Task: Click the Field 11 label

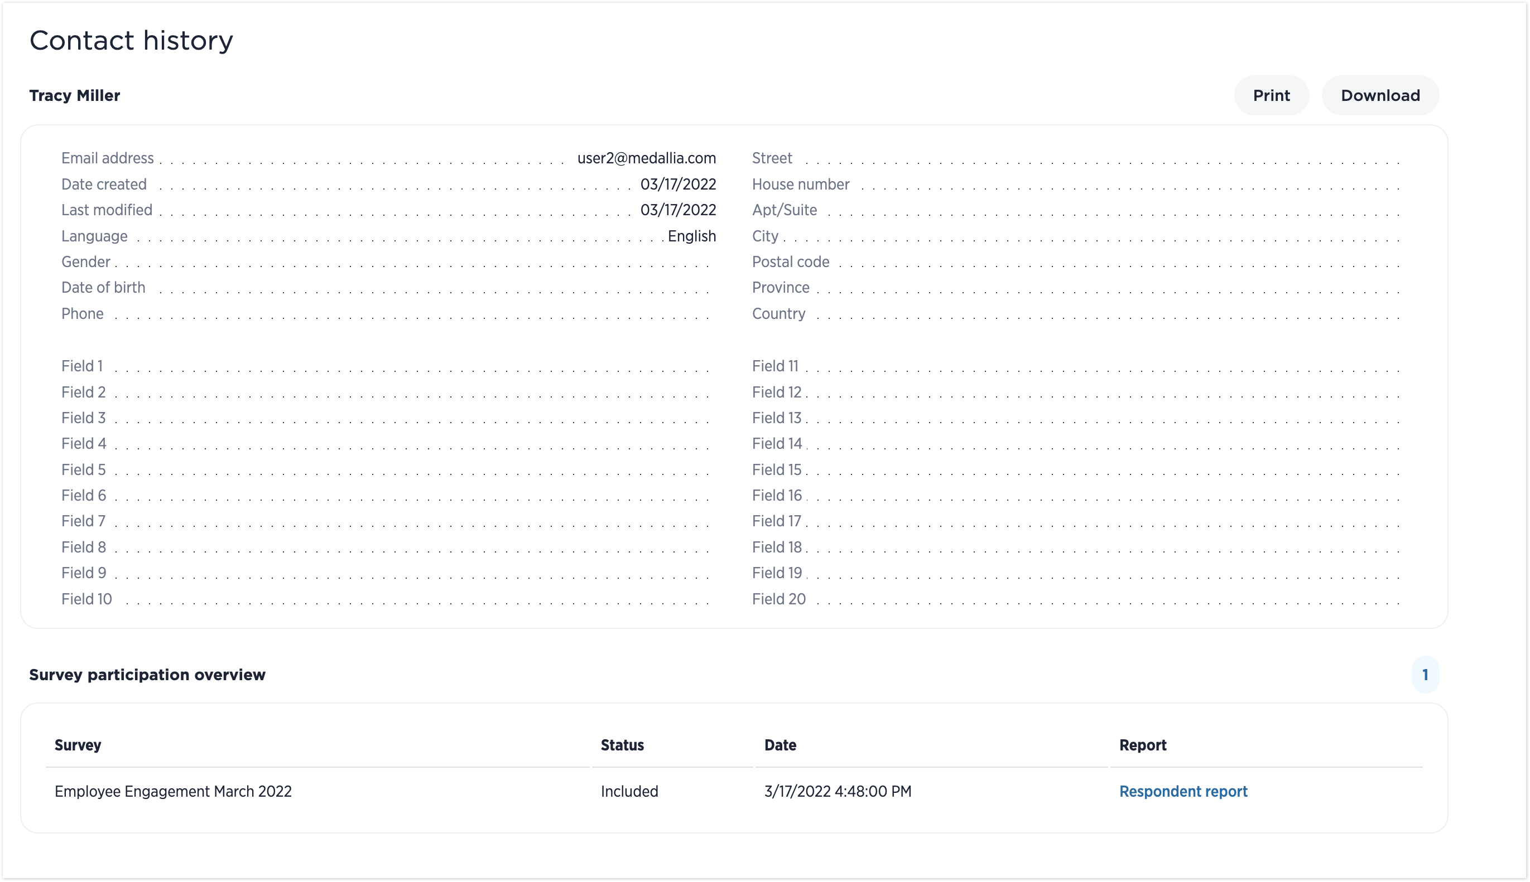Action: (x=775, y=366)
